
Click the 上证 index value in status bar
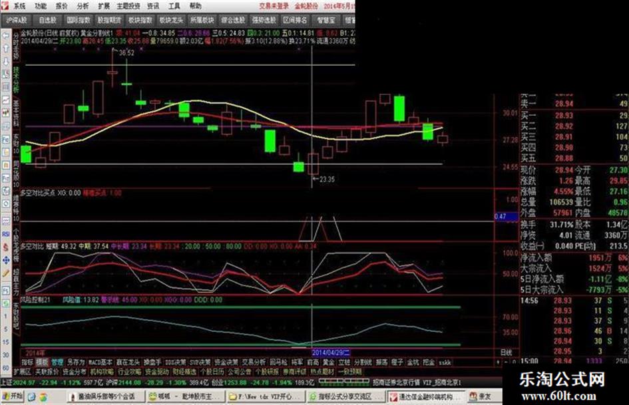coord(23,383)
